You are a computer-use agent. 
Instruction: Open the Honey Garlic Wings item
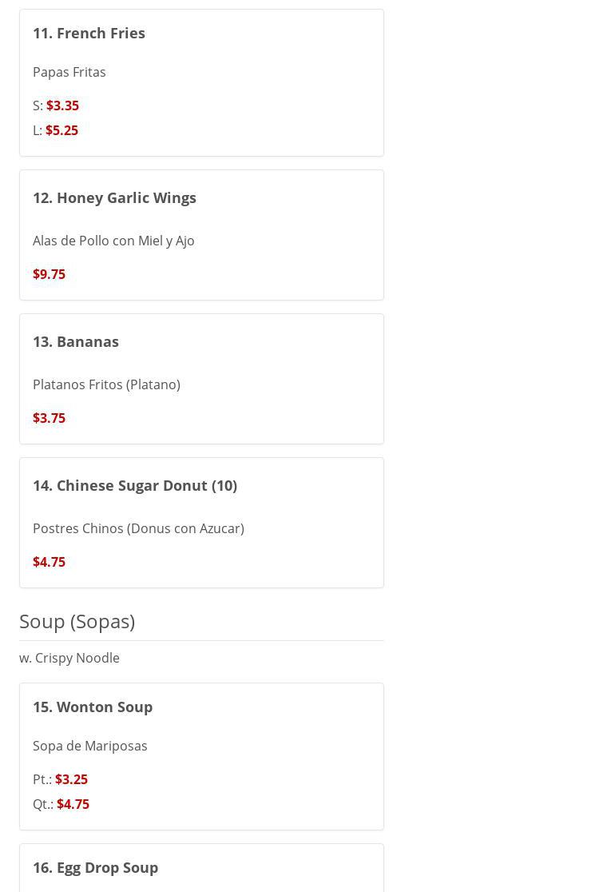pyautogui.click(x=114, y=197)
